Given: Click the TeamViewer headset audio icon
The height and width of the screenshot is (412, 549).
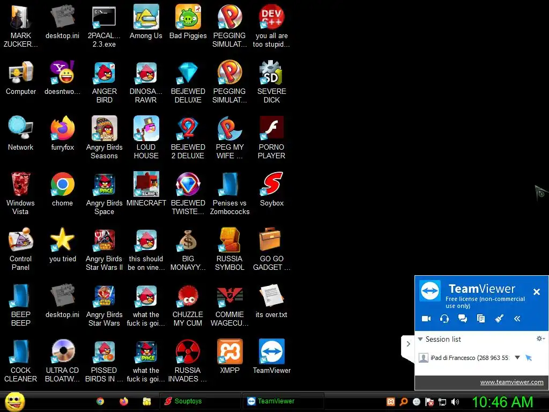Looking at the screenshot, I should [x=444, y=319].
